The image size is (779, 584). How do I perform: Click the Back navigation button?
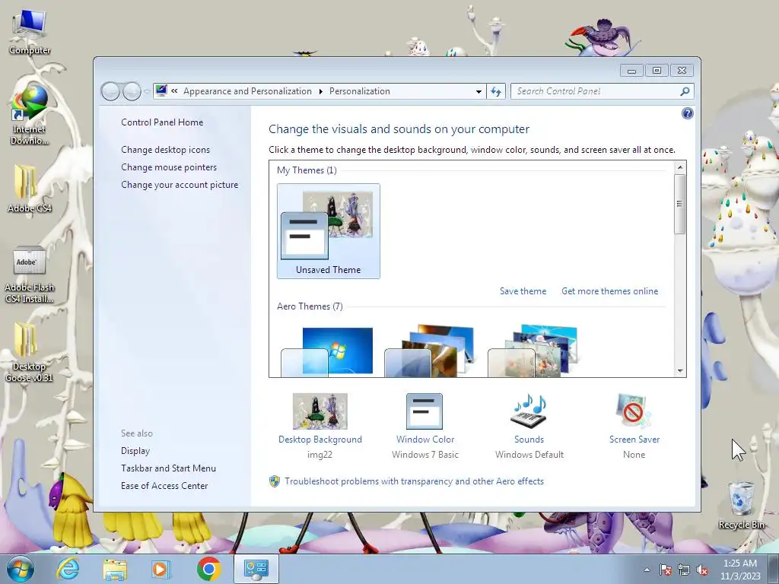[x=110, y=91]
